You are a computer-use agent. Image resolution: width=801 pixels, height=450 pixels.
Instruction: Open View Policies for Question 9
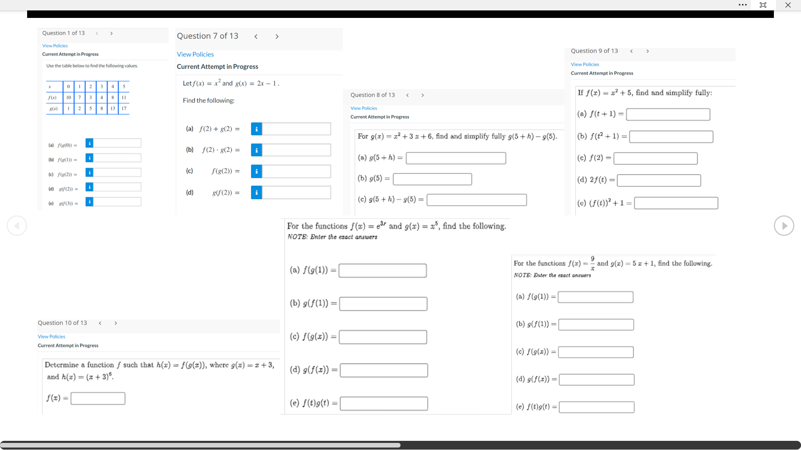(585, 64)
